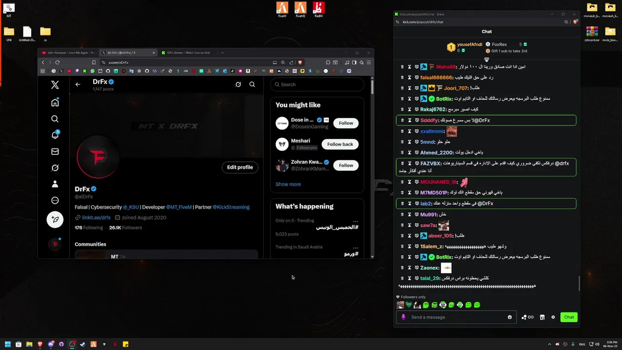Screen dimensions: 622x350
Task: Open File Explorer from the taskbar
Action: (29, 344)
